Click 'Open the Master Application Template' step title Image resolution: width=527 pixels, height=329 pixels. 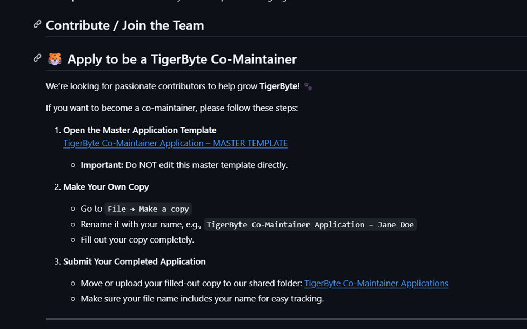tap(139, 130)
